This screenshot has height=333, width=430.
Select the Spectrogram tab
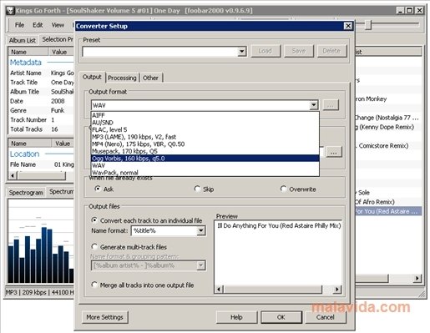(x=26, y=193)
